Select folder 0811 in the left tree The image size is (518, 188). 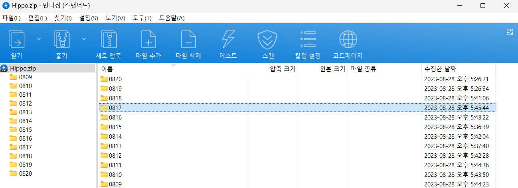pyautogui.click(x=25, y=95)
